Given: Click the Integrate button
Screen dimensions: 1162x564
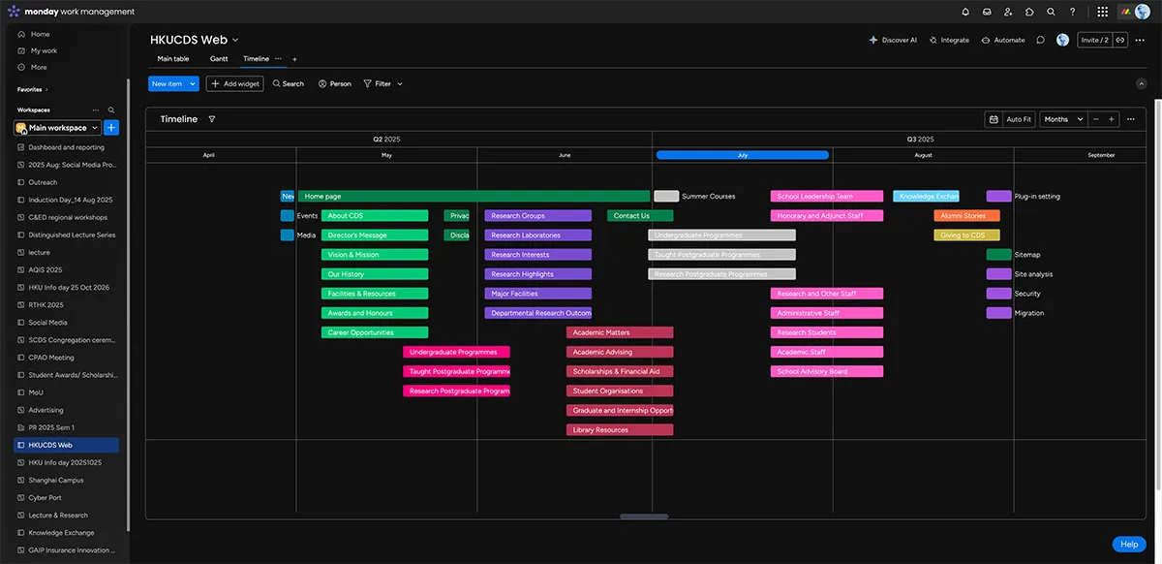Looking at the screenshot, I should (x=949, y=40).
